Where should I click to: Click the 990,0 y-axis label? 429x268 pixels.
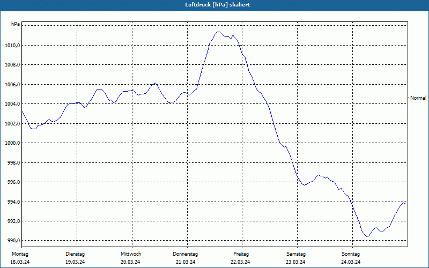14,241
